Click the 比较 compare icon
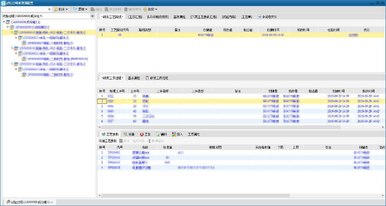386x206 pixels. tap(145, 9)
